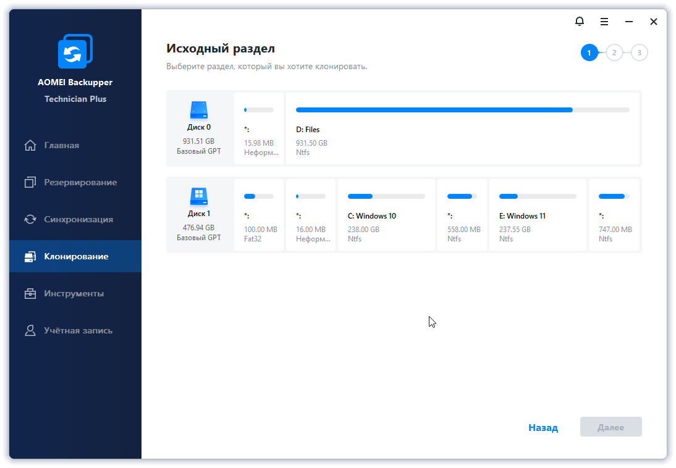The height and width of the screenshot is (468, 676).
Task: Click the Tools toolbox icon in sidebar
Action: (x=30, y=294)
